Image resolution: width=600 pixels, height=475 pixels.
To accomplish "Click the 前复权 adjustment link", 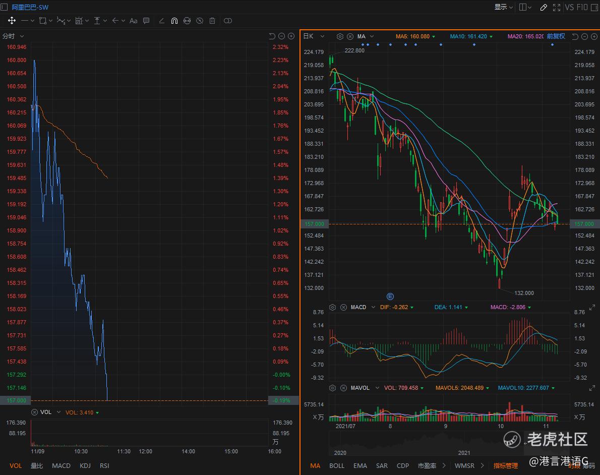I will click(556, 36).
